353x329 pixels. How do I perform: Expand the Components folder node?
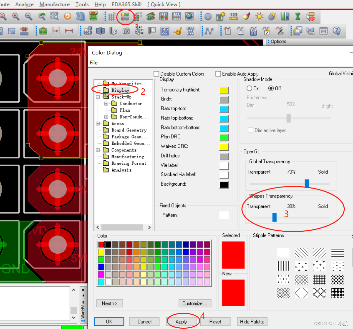(98, 150)
